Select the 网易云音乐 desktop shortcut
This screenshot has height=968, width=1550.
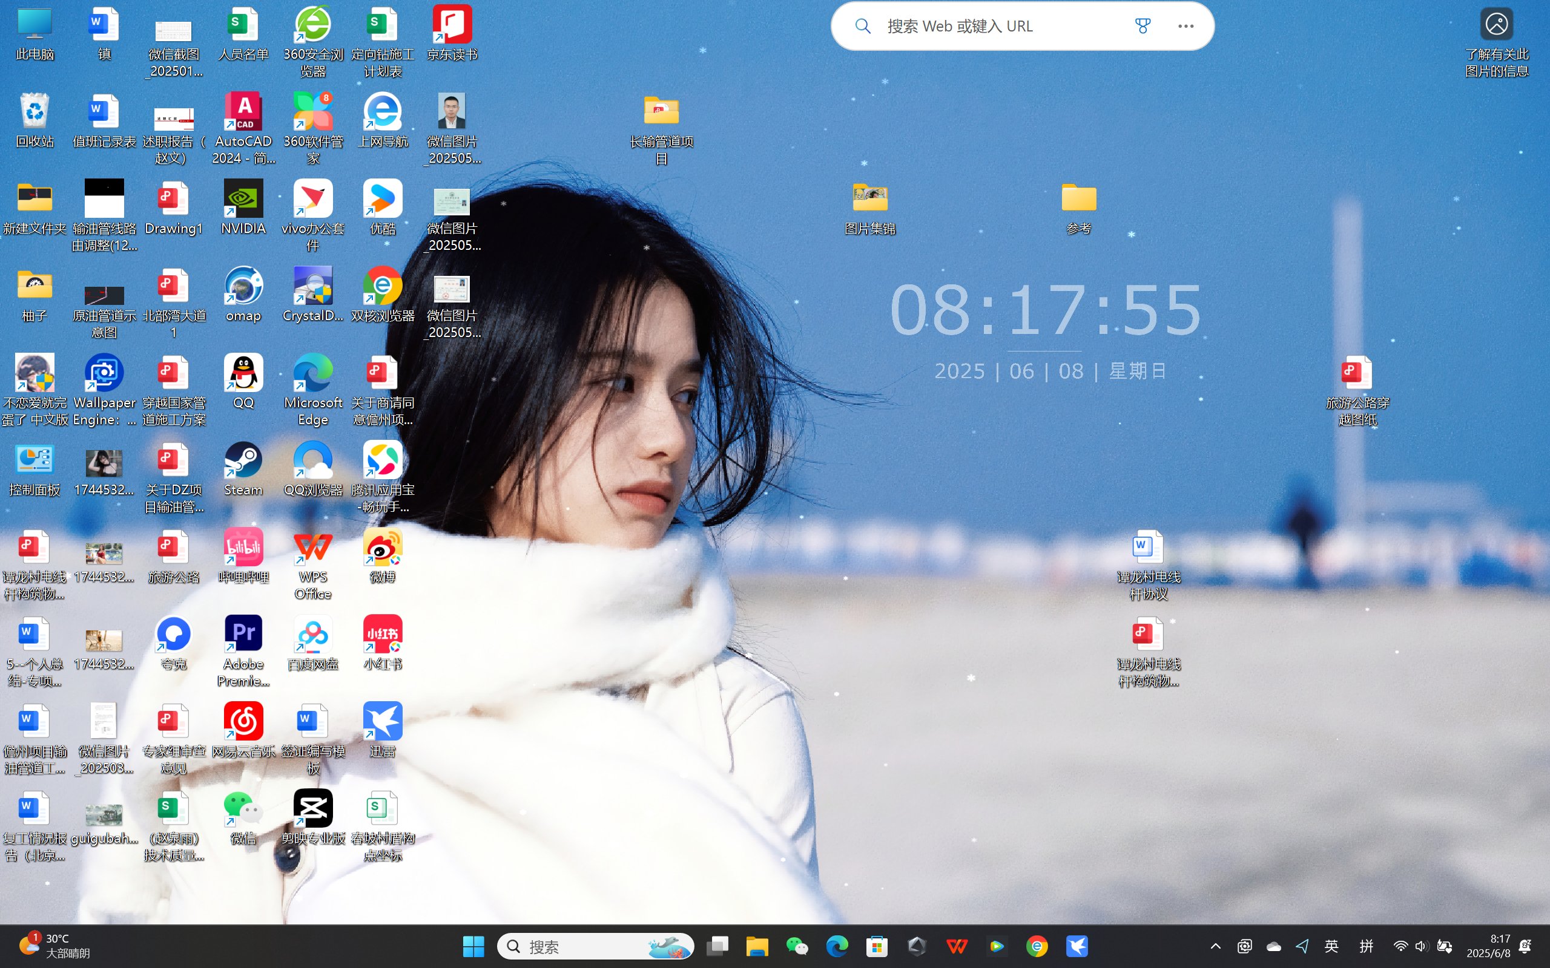click(243, 722)
